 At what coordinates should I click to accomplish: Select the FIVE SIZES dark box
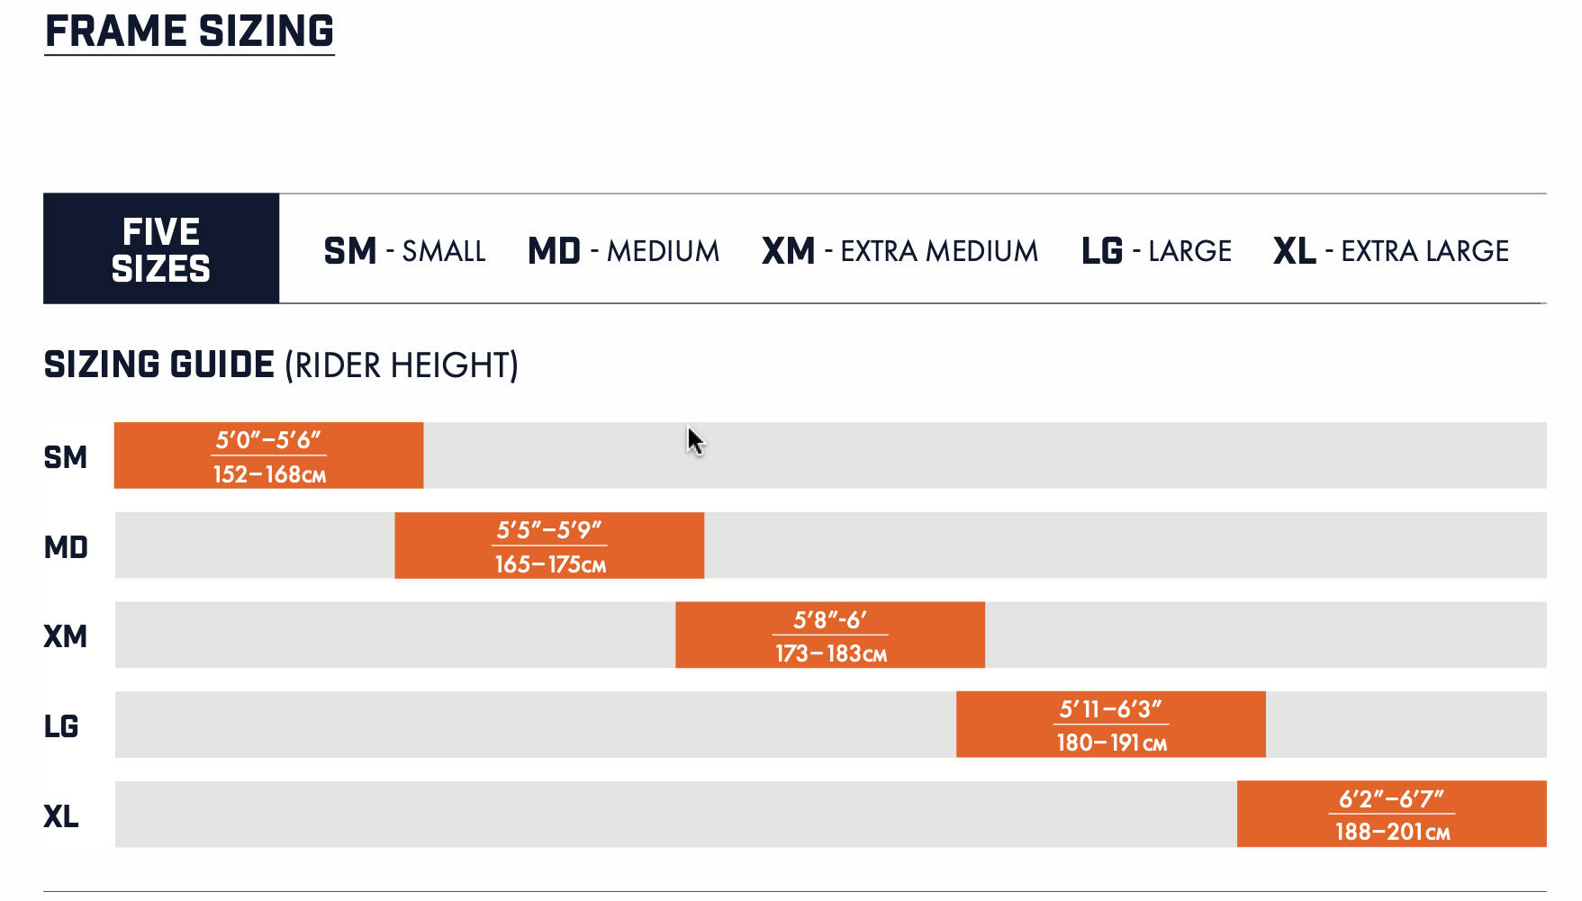[x=161, y=249]
